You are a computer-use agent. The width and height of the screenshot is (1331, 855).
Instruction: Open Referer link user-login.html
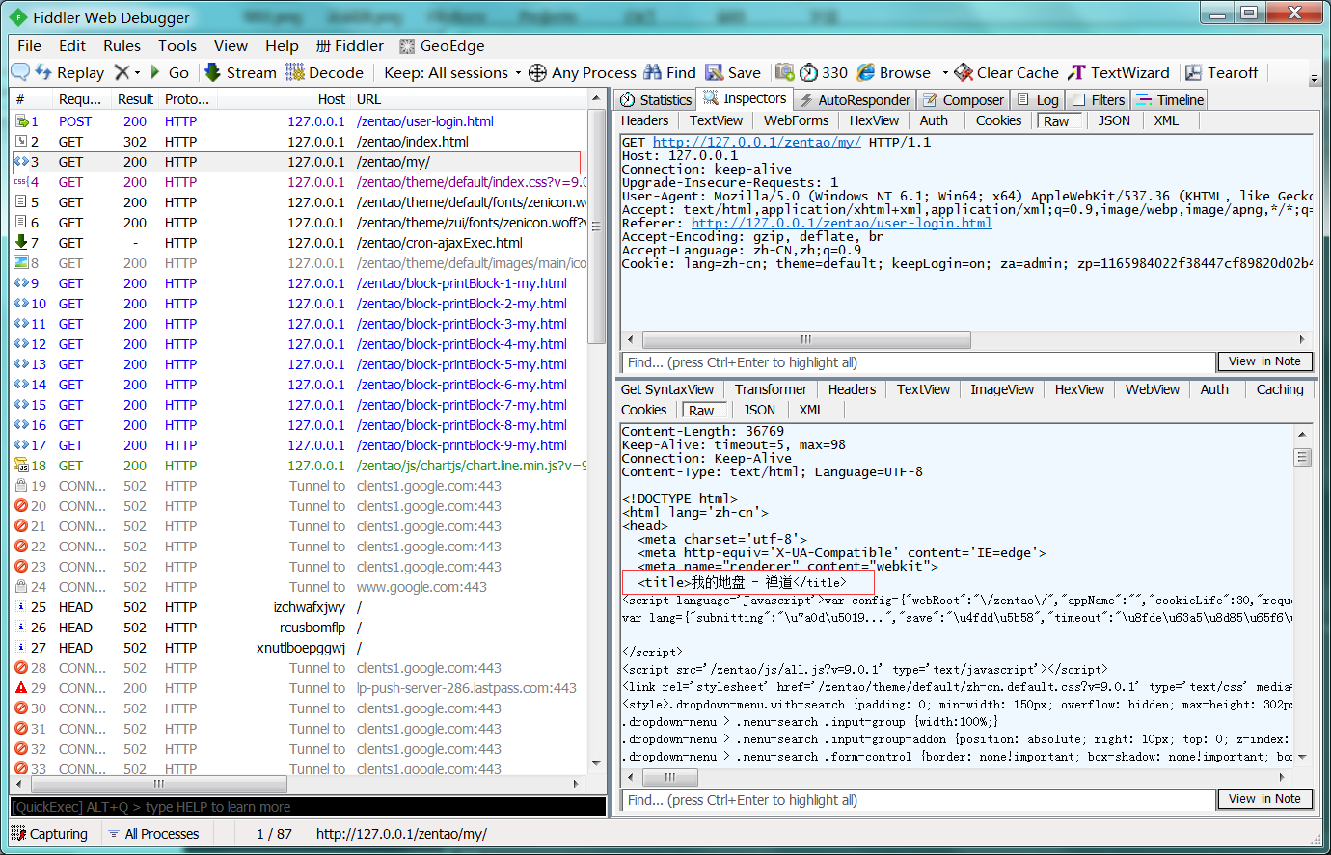[841, 223]
